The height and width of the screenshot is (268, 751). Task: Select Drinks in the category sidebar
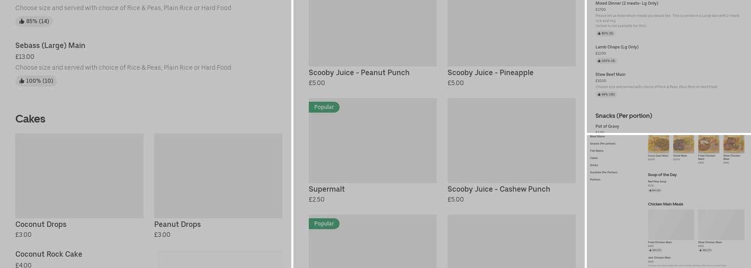(x=594, y=165)
